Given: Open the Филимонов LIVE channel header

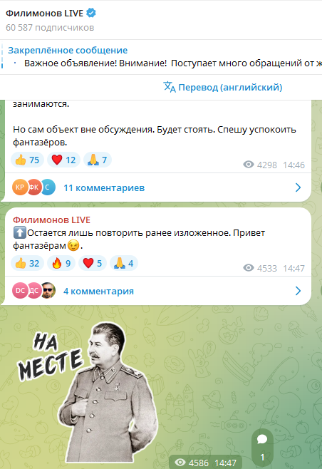Looking at the screenshot, I should coord(161,20).
